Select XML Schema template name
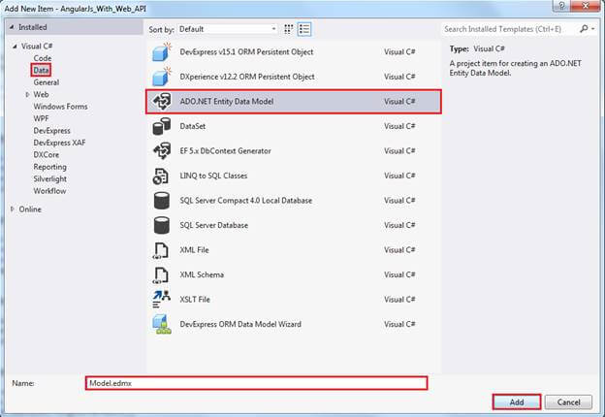 pos(202,274)
